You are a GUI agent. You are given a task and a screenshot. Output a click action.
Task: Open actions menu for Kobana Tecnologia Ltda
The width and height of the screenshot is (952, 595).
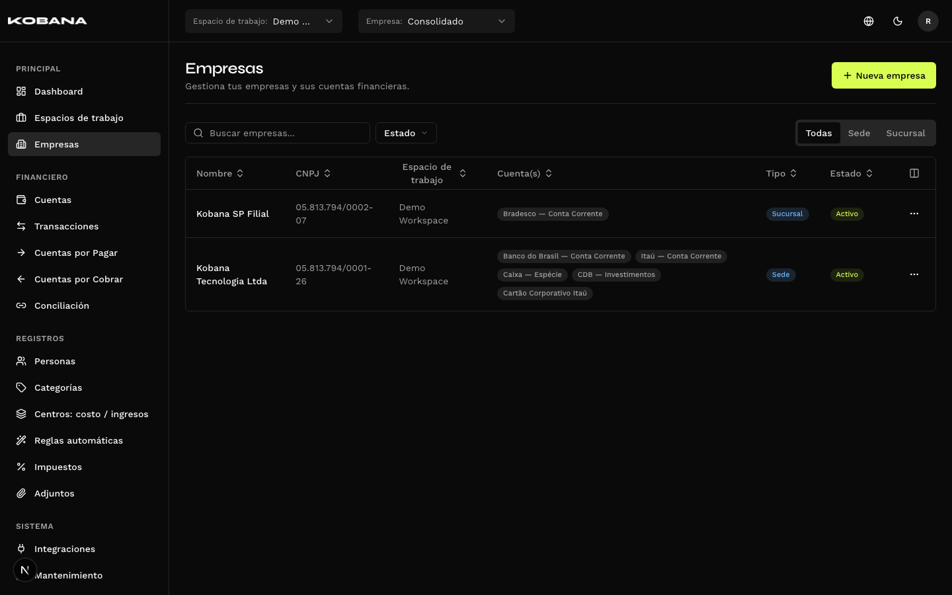(x=914, y=274)
